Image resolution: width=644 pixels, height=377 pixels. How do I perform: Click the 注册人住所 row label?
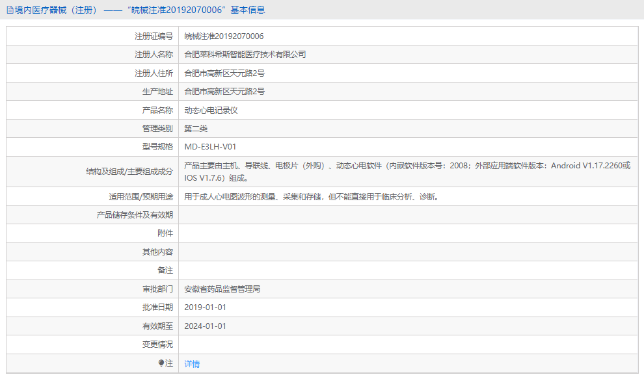coord(152,73)
